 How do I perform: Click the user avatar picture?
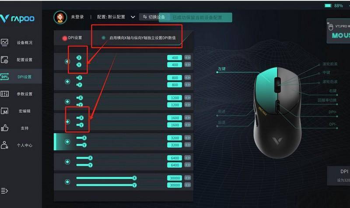tap(60, 17)
